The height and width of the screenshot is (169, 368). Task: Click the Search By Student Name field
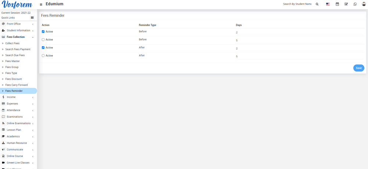(x=297, y=4)
